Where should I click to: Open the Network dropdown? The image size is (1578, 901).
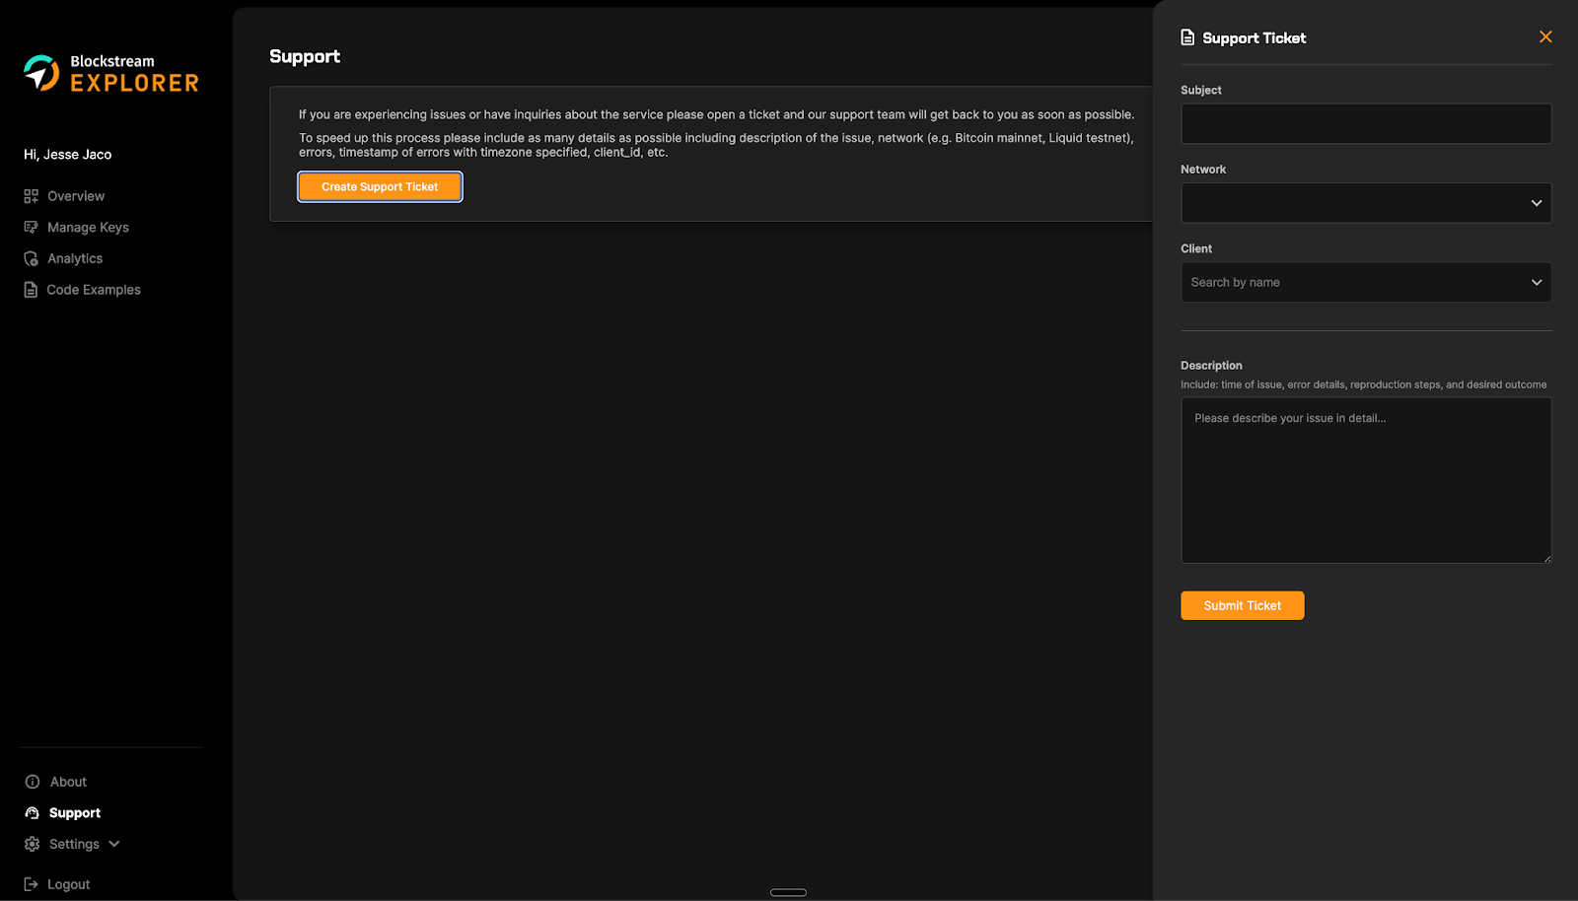(1365, 203)
